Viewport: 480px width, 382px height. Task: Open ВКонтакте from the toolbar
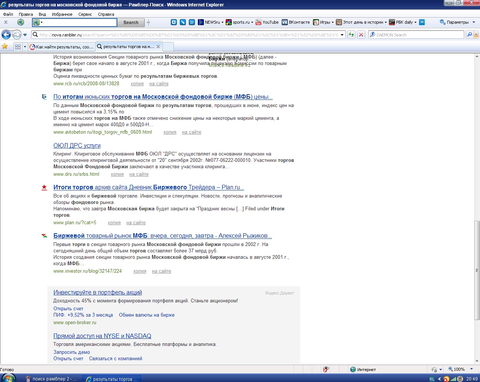click(296, 22)
